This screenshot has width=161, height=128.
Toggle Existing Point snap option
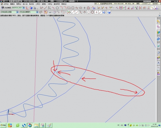(x=96, y=12)
